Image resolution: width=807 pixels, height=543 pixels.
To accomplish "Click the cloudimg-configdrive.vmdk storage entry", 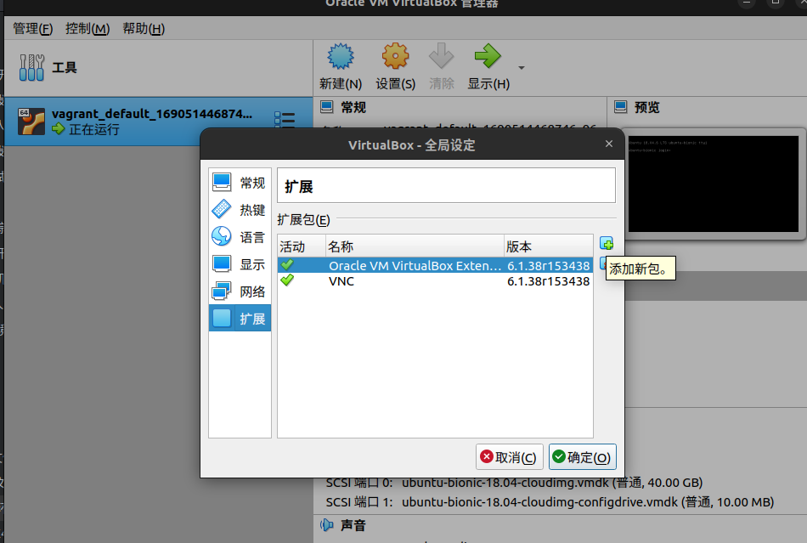I will click(x=588, y=502).
